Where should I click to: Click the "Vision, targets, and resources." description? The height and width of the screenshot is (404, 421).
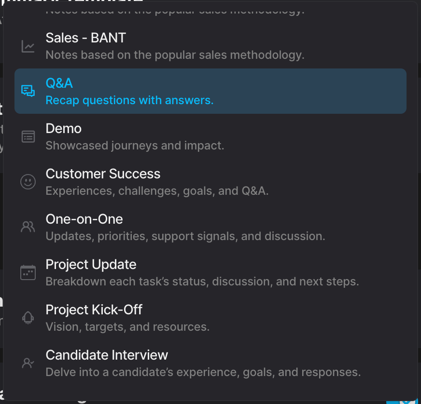click(127, 326)
